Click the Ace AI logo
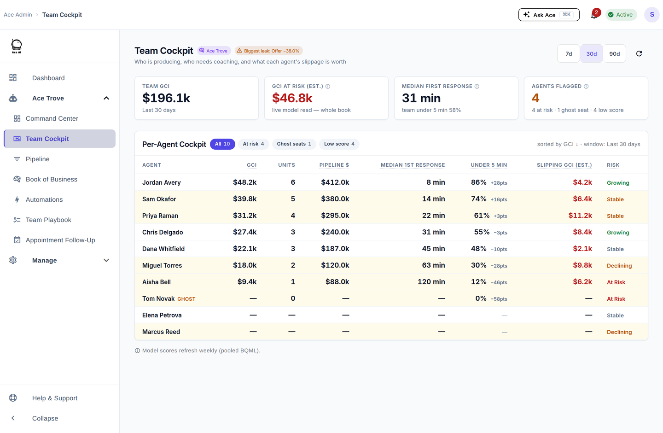This screenshot has height=433, width=663. point(17,46)
